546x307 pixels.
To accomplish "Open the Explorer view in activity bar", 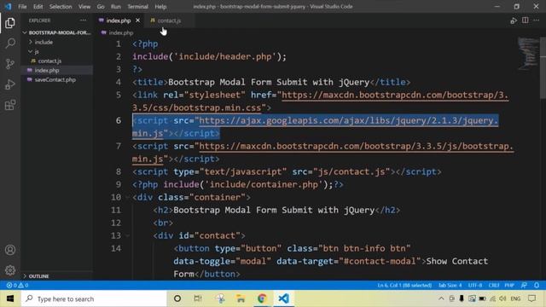I will (x=10, y=23).
